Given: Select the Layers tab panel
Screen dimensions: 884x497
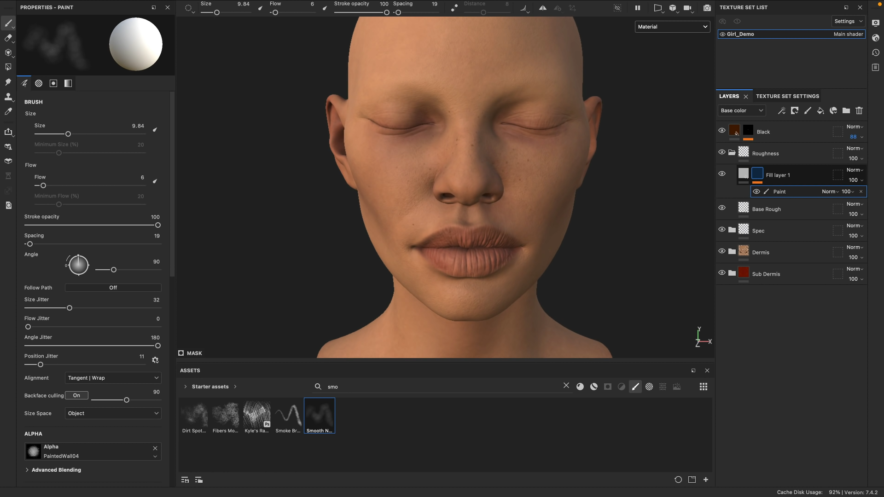Looking at the screenshot, I should 729,96.
